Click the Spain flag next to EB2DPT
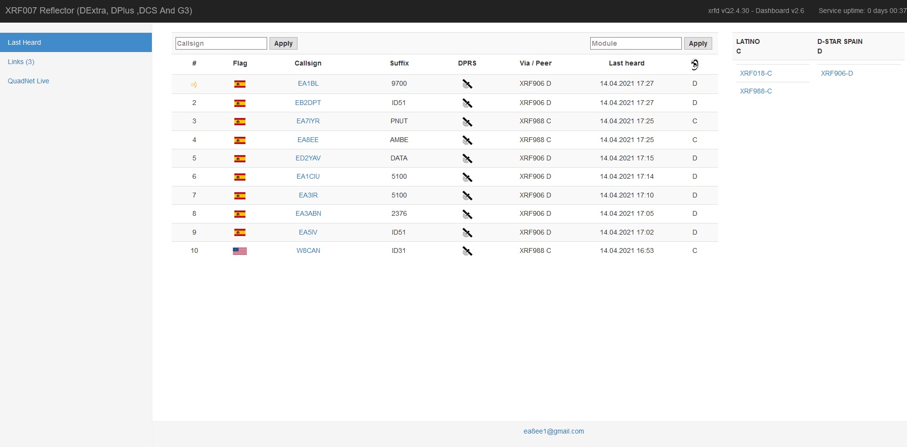Screen dimensions: 907x447 [240, 103]
